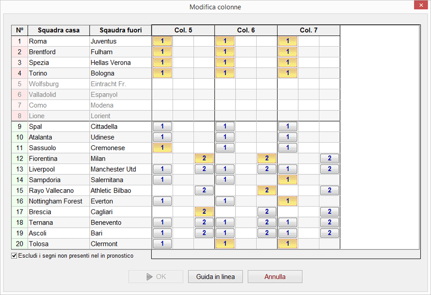This screenshot has height=295, width=431.
Task: Toggle sign 1 for Roma in Col. 5
Action: click(x=162, y=41)
